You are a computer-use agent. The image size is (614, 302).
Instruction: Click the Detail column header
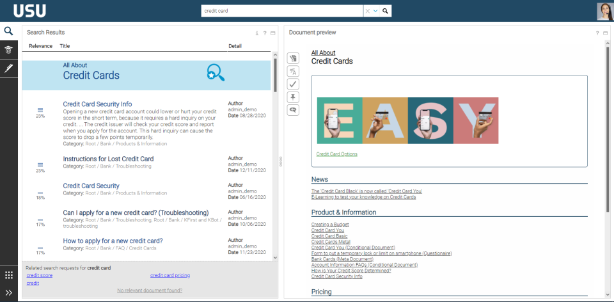[235, 46]
